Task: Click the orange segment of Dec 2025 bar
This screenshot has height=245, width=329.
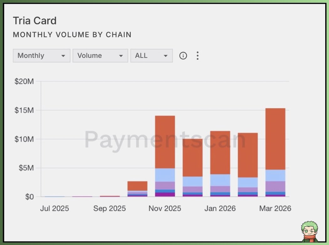Action: point(193,158)
